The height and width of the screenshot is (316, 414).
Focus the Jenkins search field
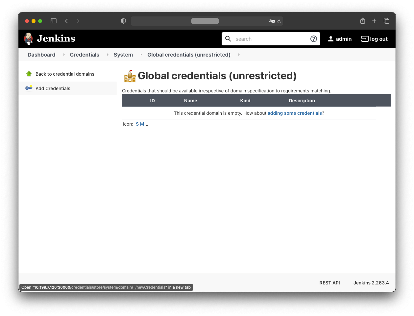pos(270,39)
